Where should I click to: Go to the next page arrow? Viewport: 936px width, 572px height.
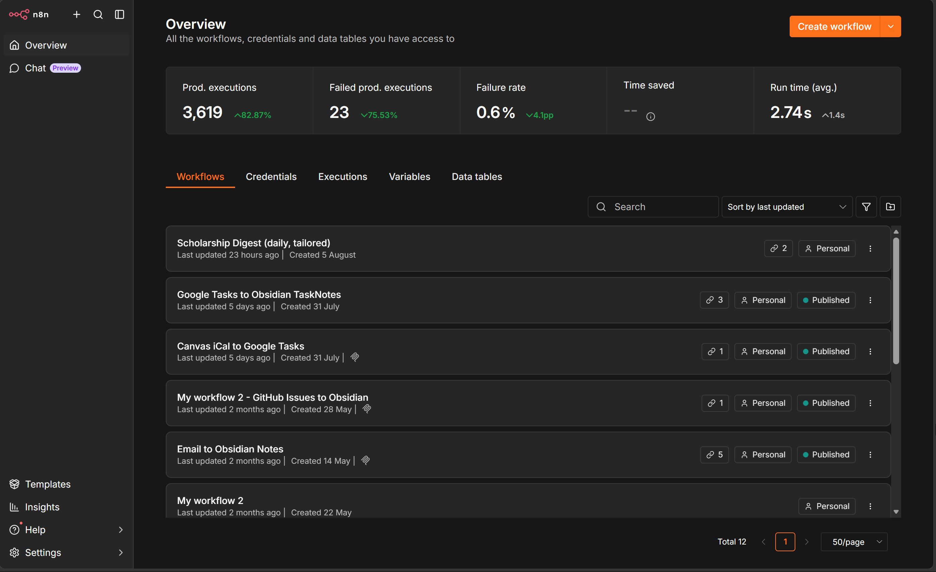[x=807, y=542]
